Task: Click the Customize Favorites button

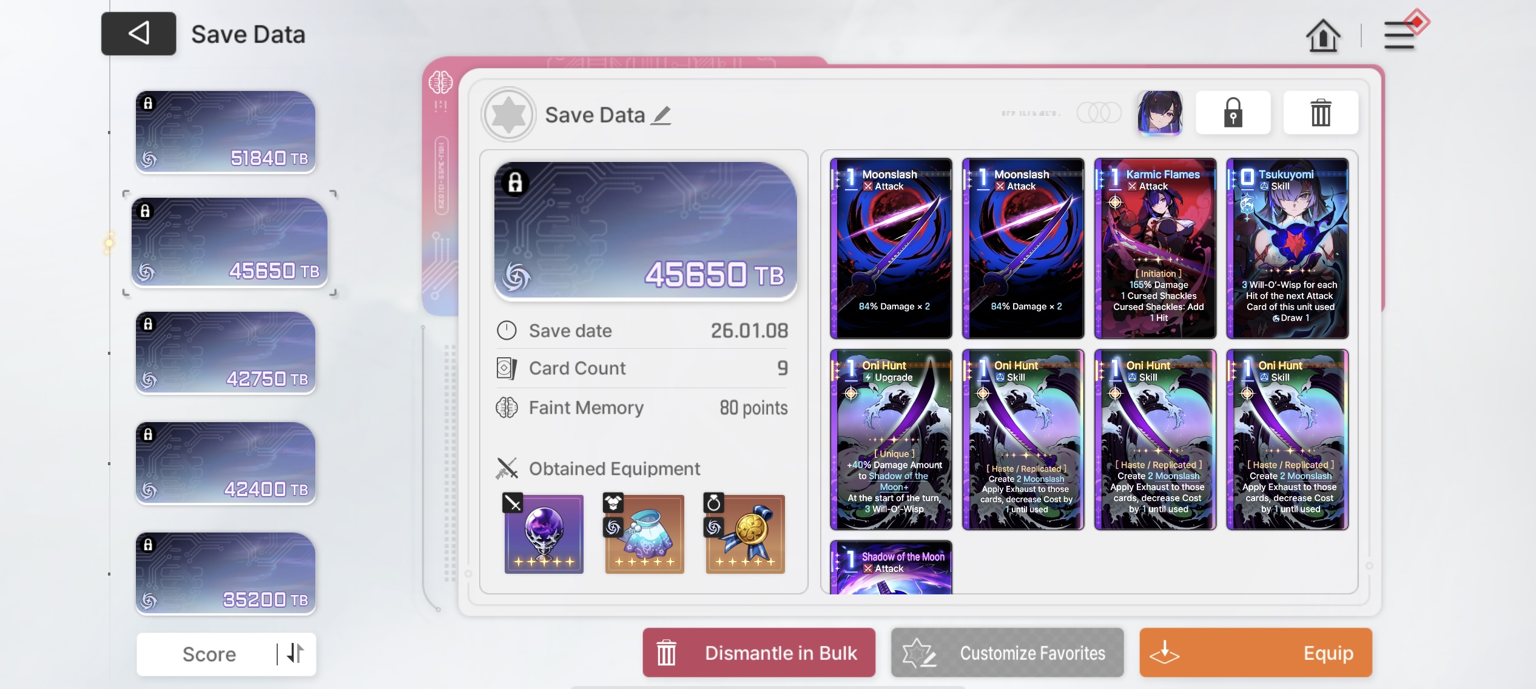Action: pyautogui.click(x=1007, y=653)
